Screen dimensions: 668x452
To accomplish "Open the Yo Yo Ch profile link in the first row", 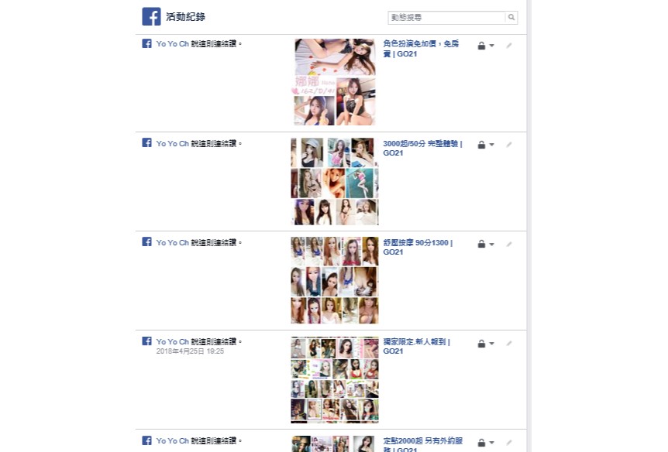I will pos(172,44).
